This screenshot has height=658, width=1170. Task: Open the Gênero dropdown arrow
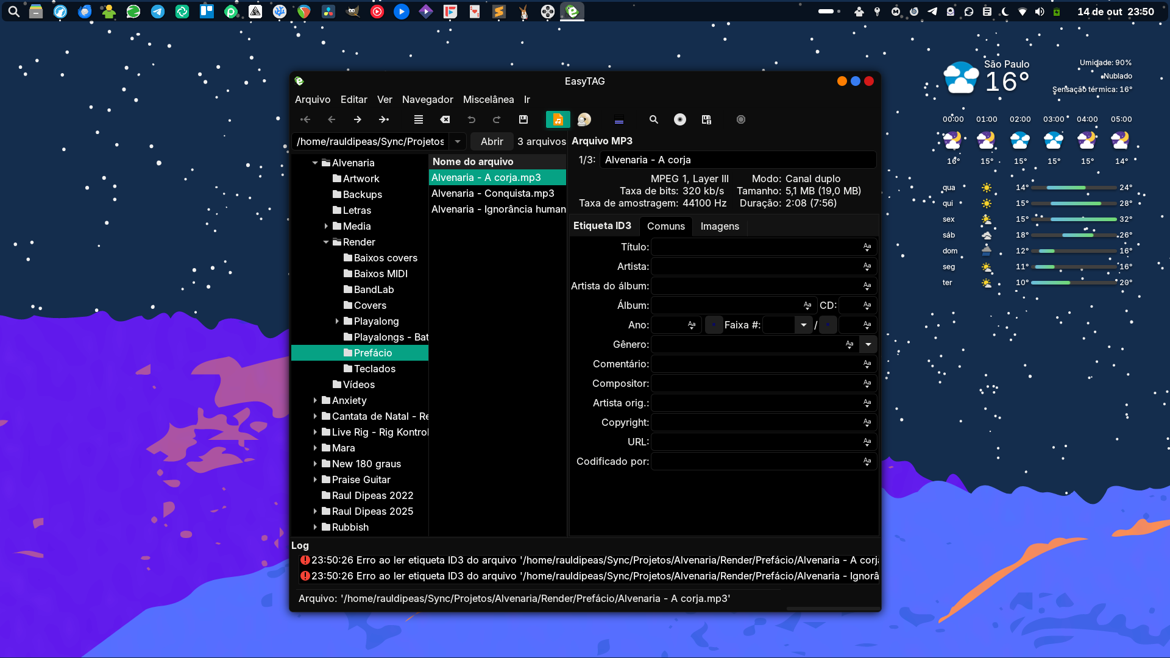(x=868, y=344)
